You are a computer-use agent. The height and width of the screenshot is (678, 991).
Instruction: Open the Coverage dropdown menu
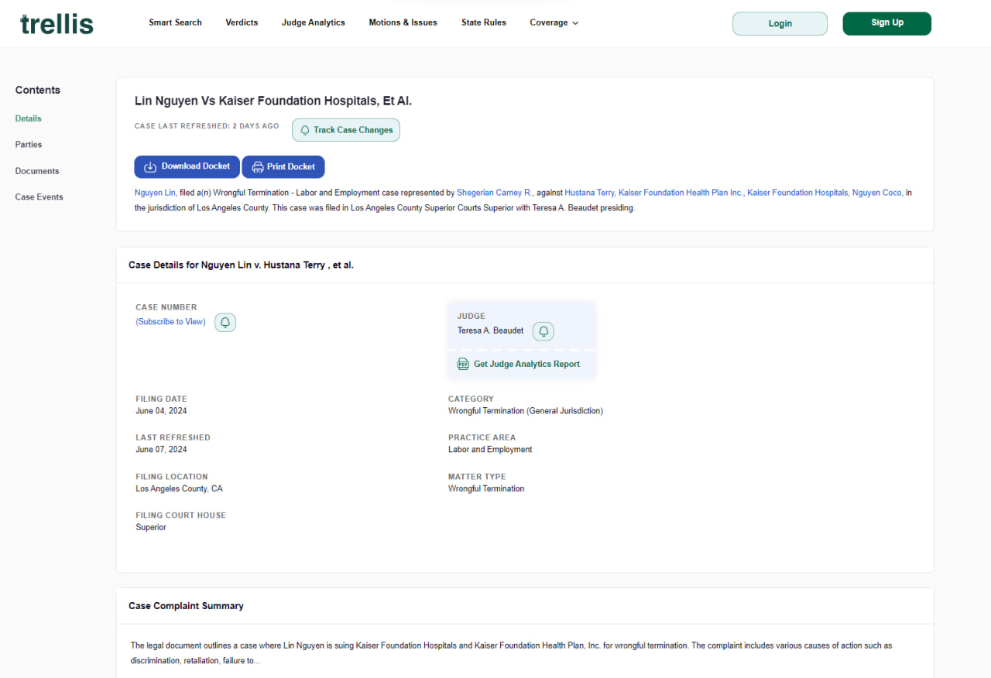coord(554,22)
